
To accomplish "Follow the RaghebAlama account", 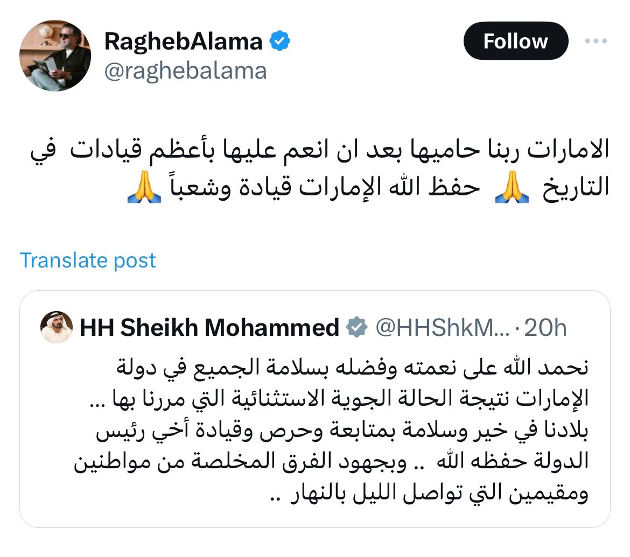I will (x=515, y=41).
